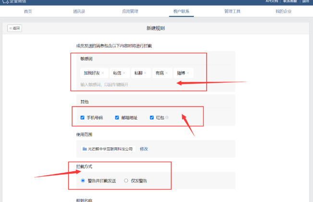The height and width of the screenshot is (202, 313).
Task: Select the 警告并拦截发送 radio option
Action: point(83,181)
